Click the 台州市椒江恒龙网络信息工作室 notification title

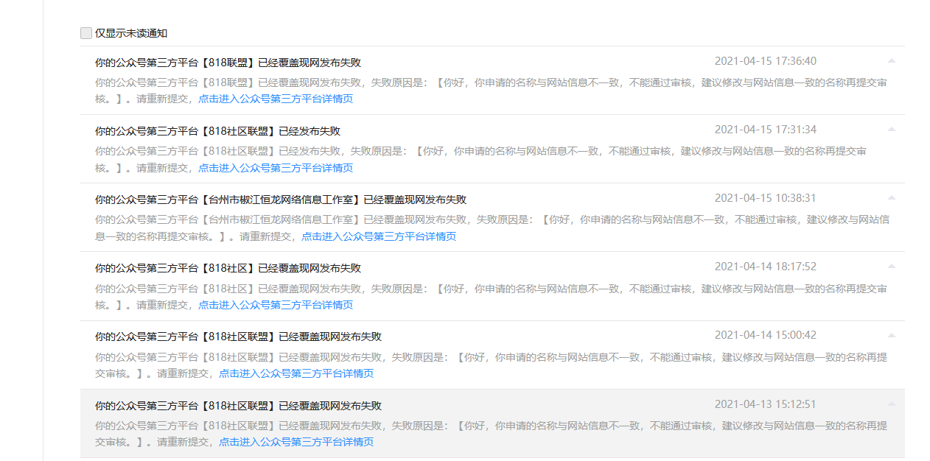[280, 200]
